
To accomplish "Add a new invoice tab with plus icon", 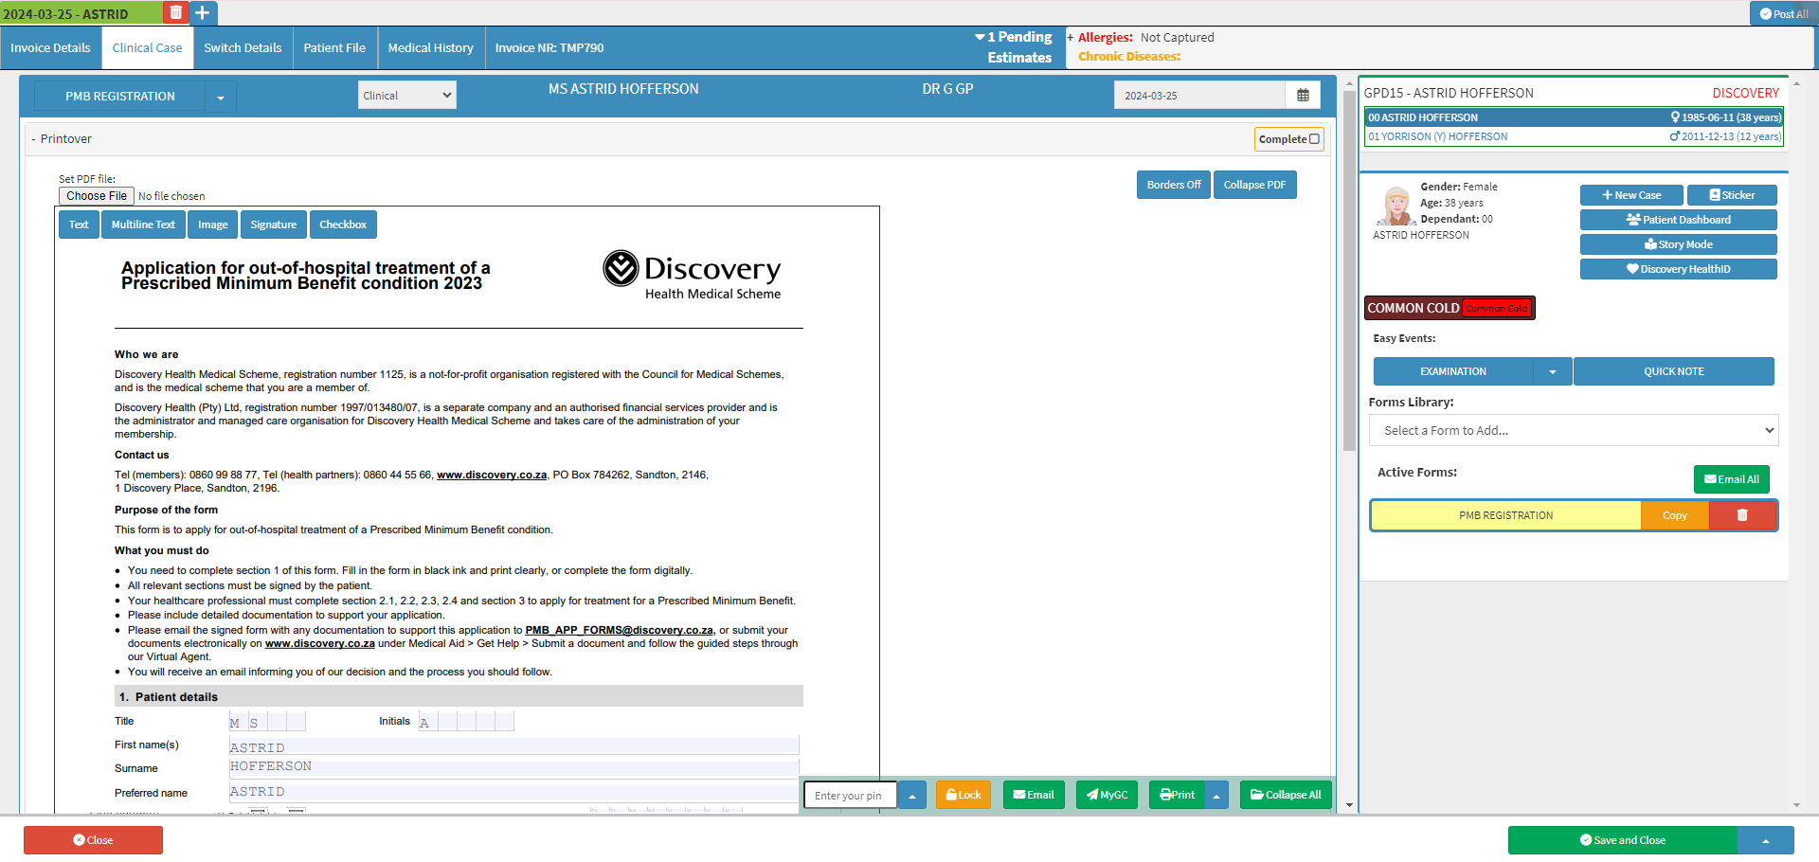I will 203,13.
